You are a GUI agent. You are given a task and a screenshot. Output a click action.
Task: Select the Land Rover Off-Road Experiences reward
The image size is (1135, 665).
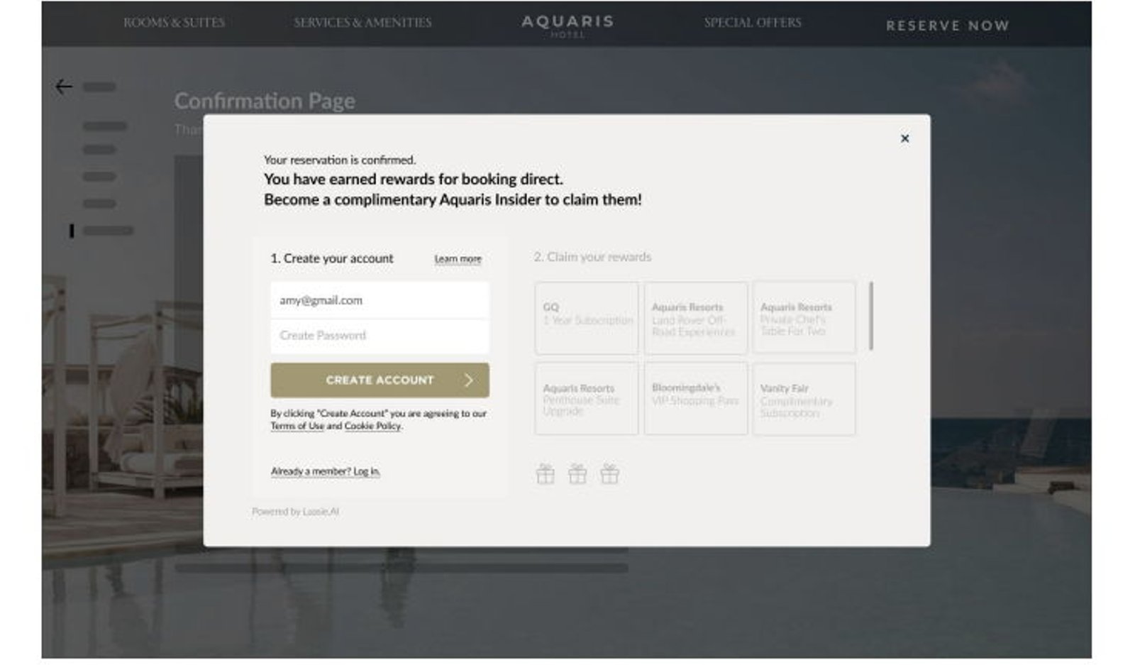click(x=695, y=318)
